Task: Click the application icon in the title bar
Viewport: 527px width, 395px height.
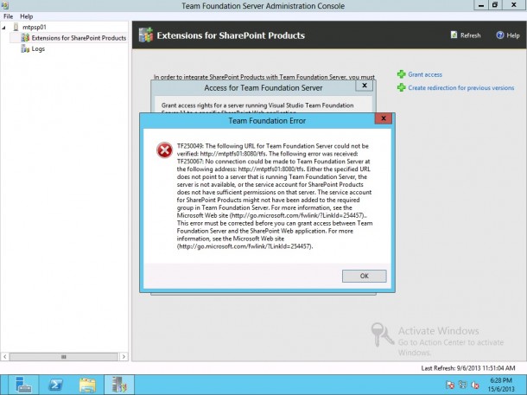Action: coord(4,5)
